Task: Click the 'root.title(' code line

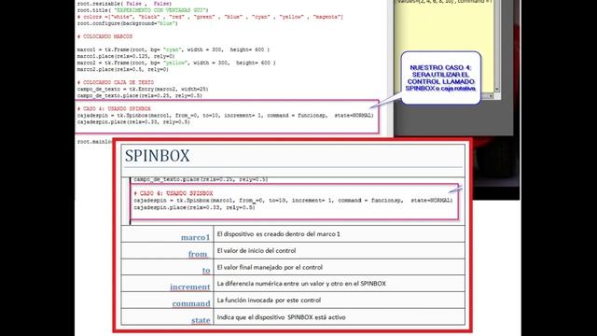Action: (x=143, y=10)
